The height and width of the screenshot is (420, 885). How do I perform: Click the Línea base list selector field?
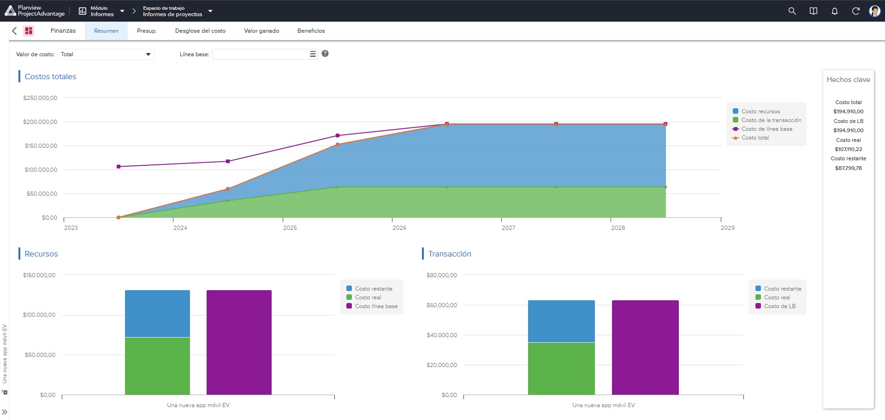[265, 54]
